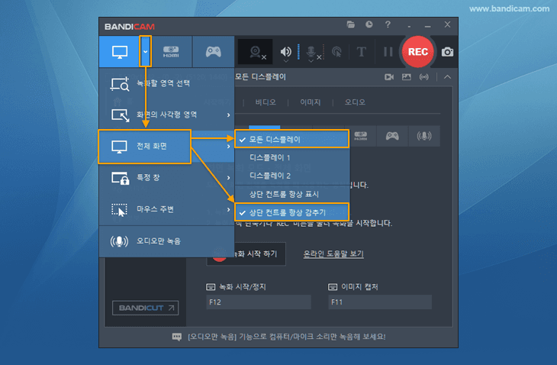Select 디스플레이 1 in the submenu
This screenshot has height=365, width=557.
[x=292, y=157]
